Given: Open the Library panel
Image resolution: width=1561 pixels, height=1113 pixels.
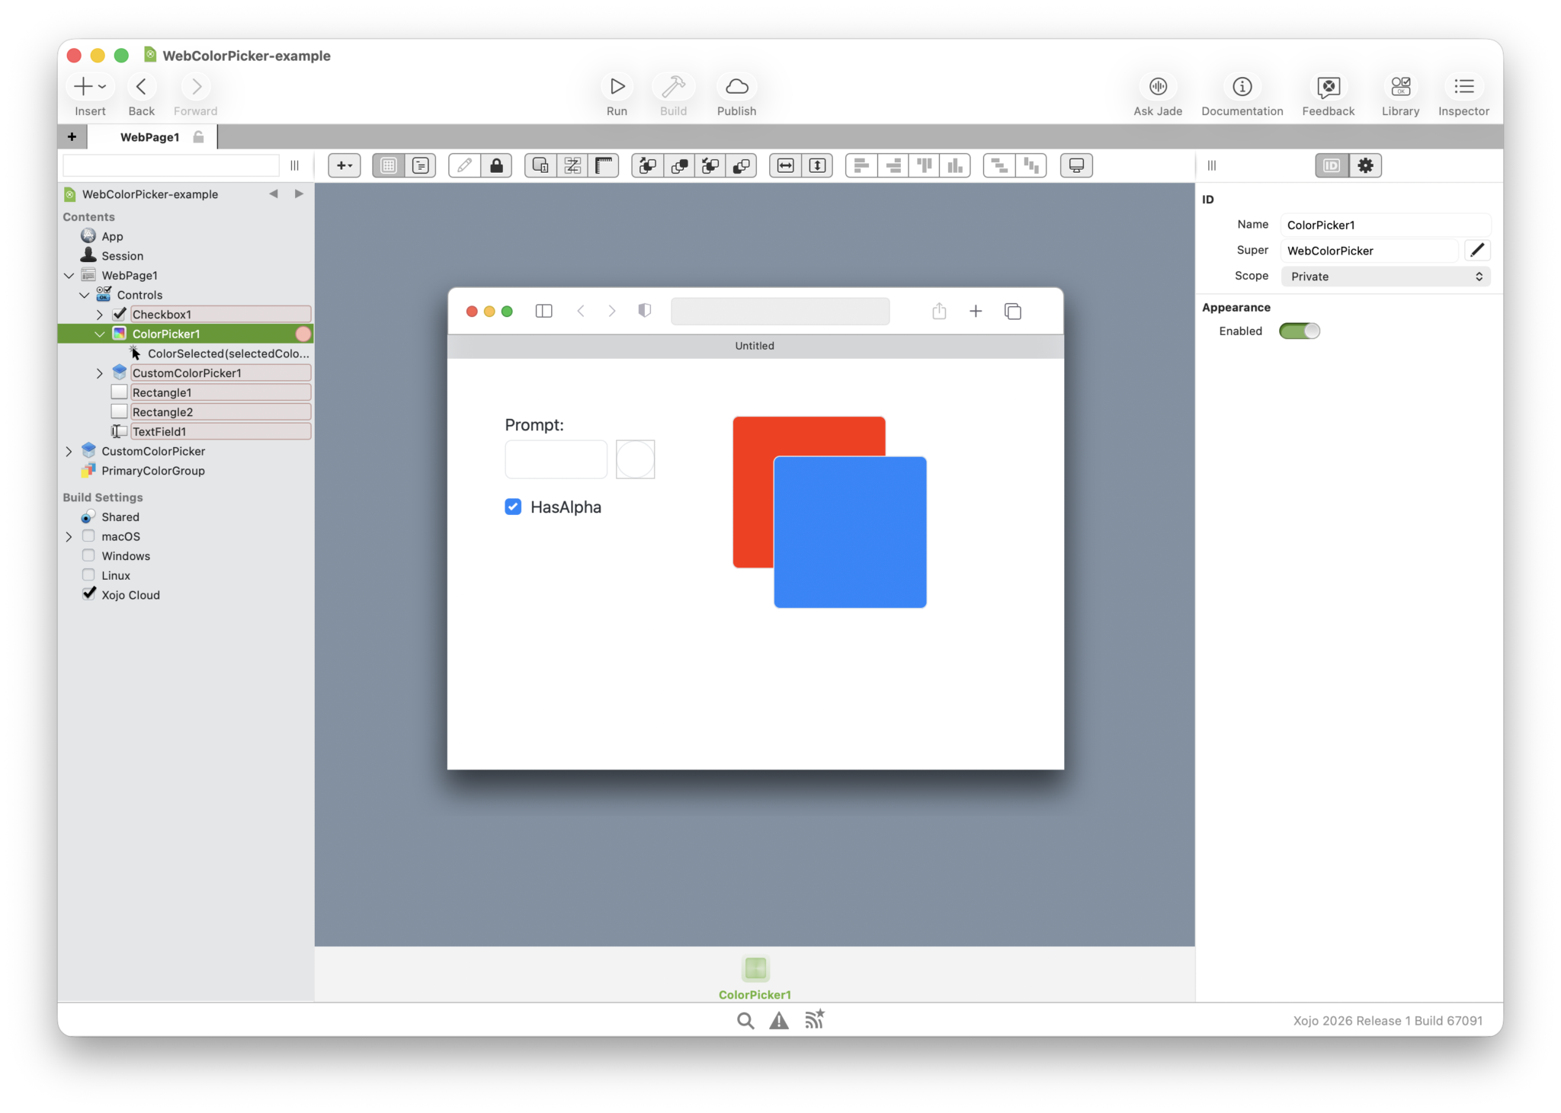Looking at the screenshot, I should [x=1399, y=87].
